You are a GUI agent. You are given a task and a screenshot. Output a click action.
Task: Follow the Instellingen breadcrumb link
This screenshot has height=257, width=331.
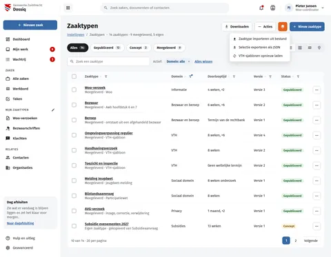(75, 34)
